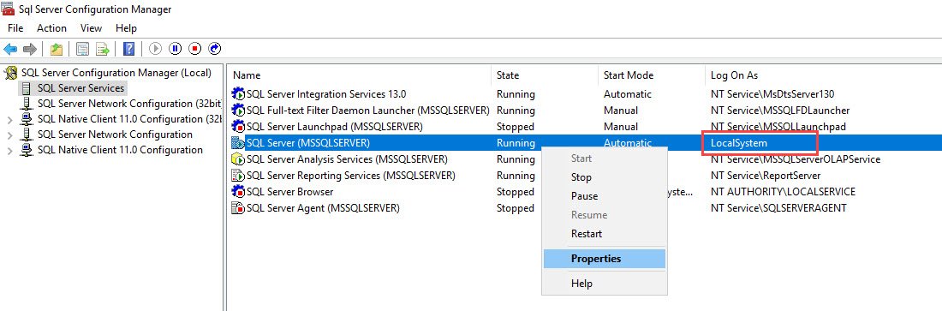Click the Forward arrow toolbar icon
The image size is (942, 311).
pyautogui.click(x=29, y=49)
